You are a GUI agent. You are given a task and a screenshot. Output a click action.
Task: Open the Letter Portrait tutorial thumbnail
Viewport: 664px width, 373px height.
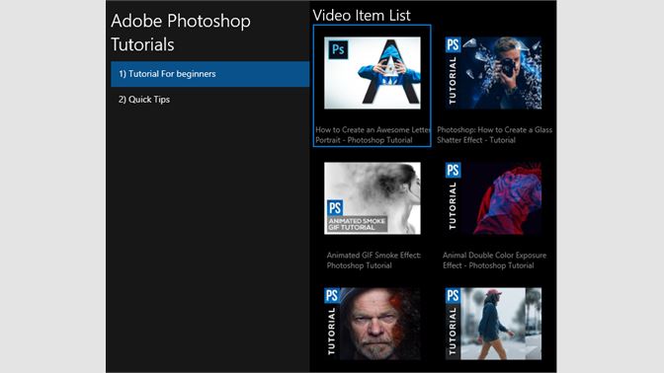373,73
